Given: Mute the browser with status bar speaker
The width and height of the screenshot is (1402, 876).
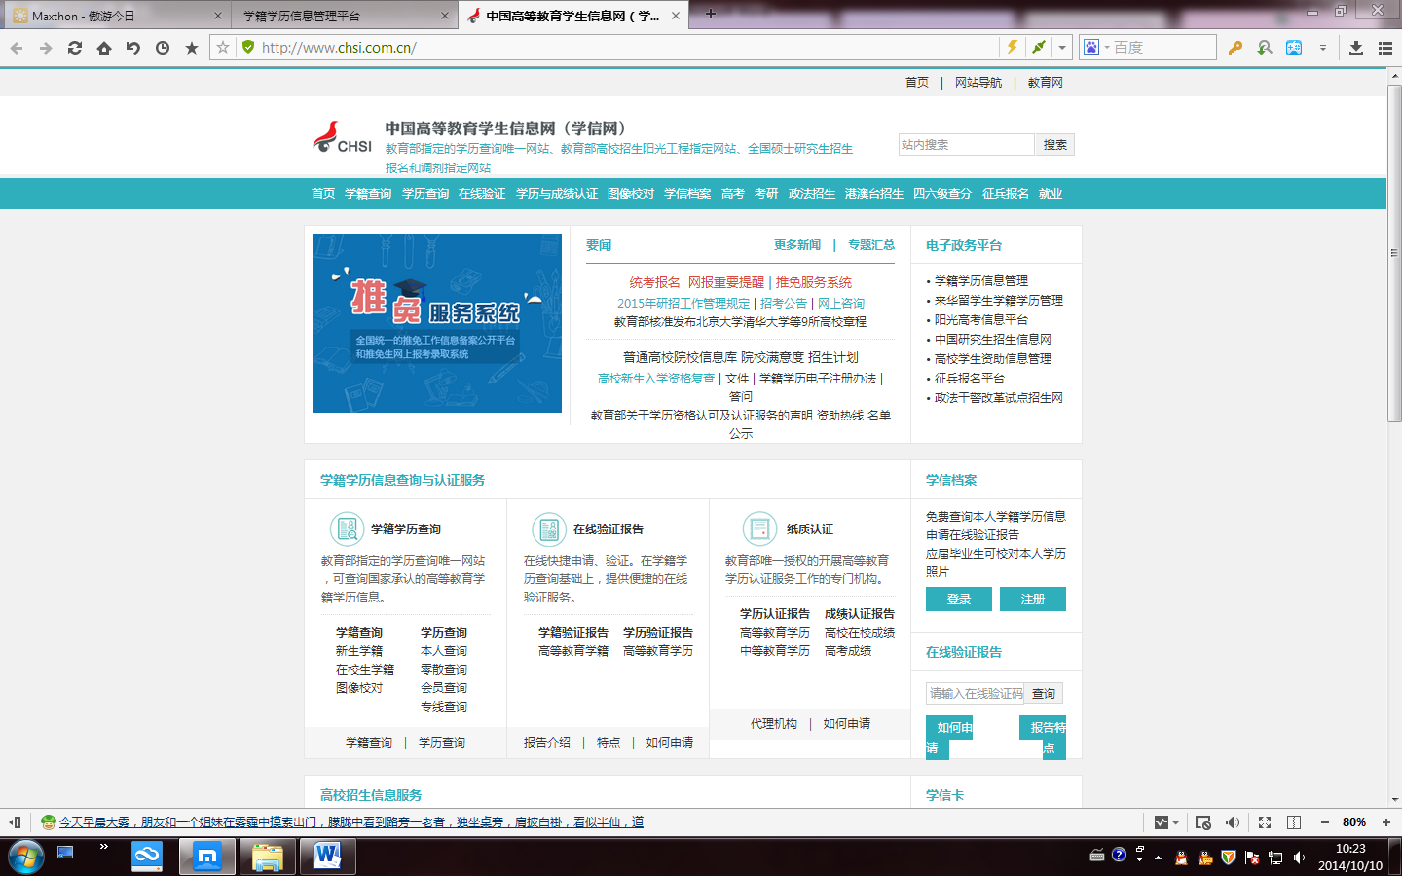Looking at the screenshot, I should 1233,822.
